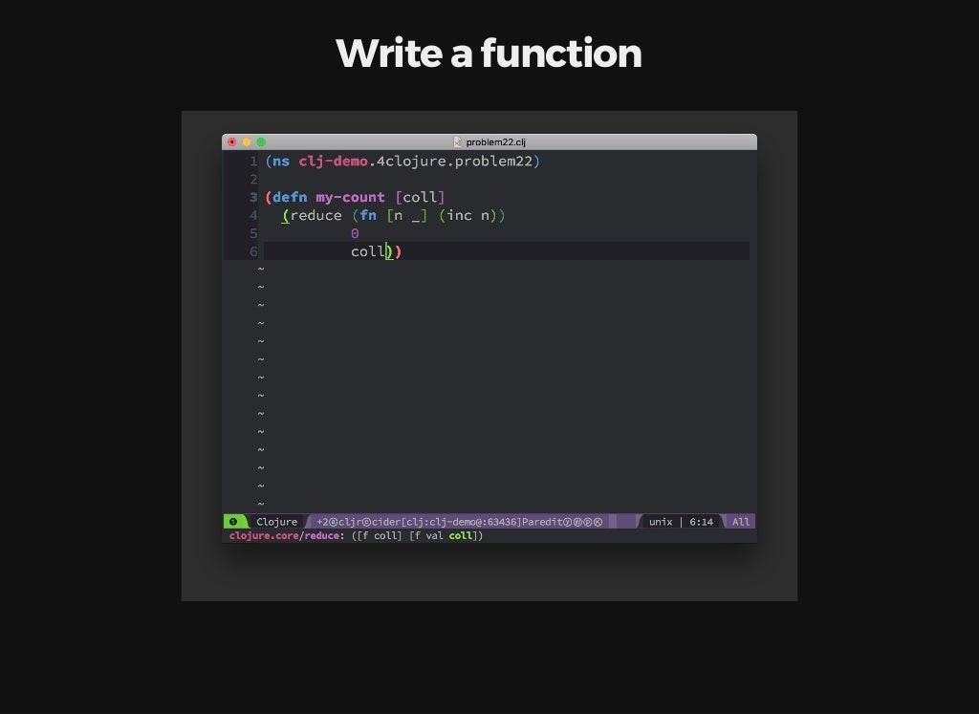The height and width of the screenshot is (714, 979).
Task: Click the final red closing paren on line 6
Action: [x=399, y=251]
